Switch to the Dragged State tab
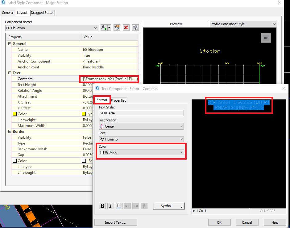This screenshot has width=290, height=228. point(43,13)
